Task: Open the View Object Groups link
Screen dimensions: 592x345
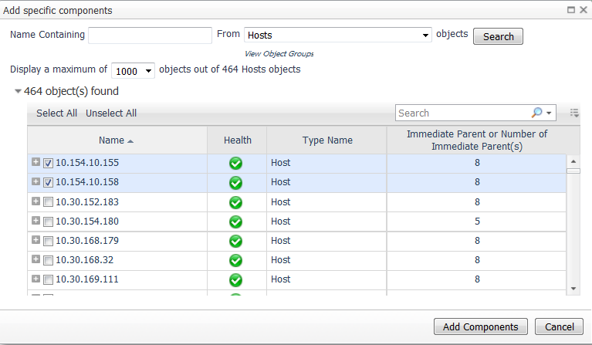Action: [x=279, y=53]
